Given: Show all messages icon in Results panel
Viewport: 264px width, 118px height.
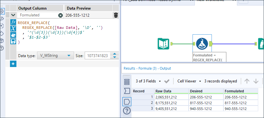Looking at the screenshot, I should [127, 82].
